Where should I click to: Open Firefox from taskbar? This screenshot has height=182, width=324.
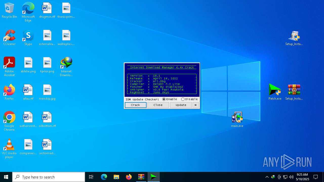(x=129, y=177)
